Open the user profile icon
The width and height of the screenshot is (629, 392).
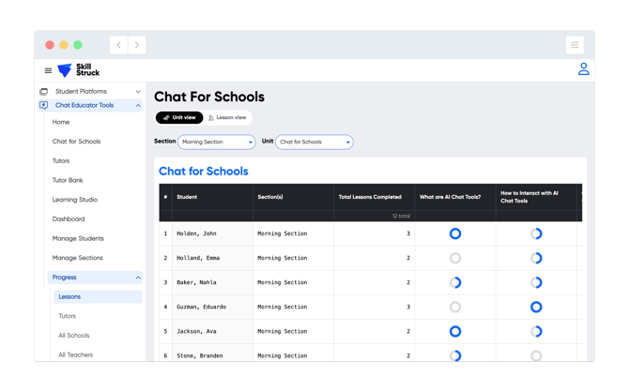[x=583, y=69]
